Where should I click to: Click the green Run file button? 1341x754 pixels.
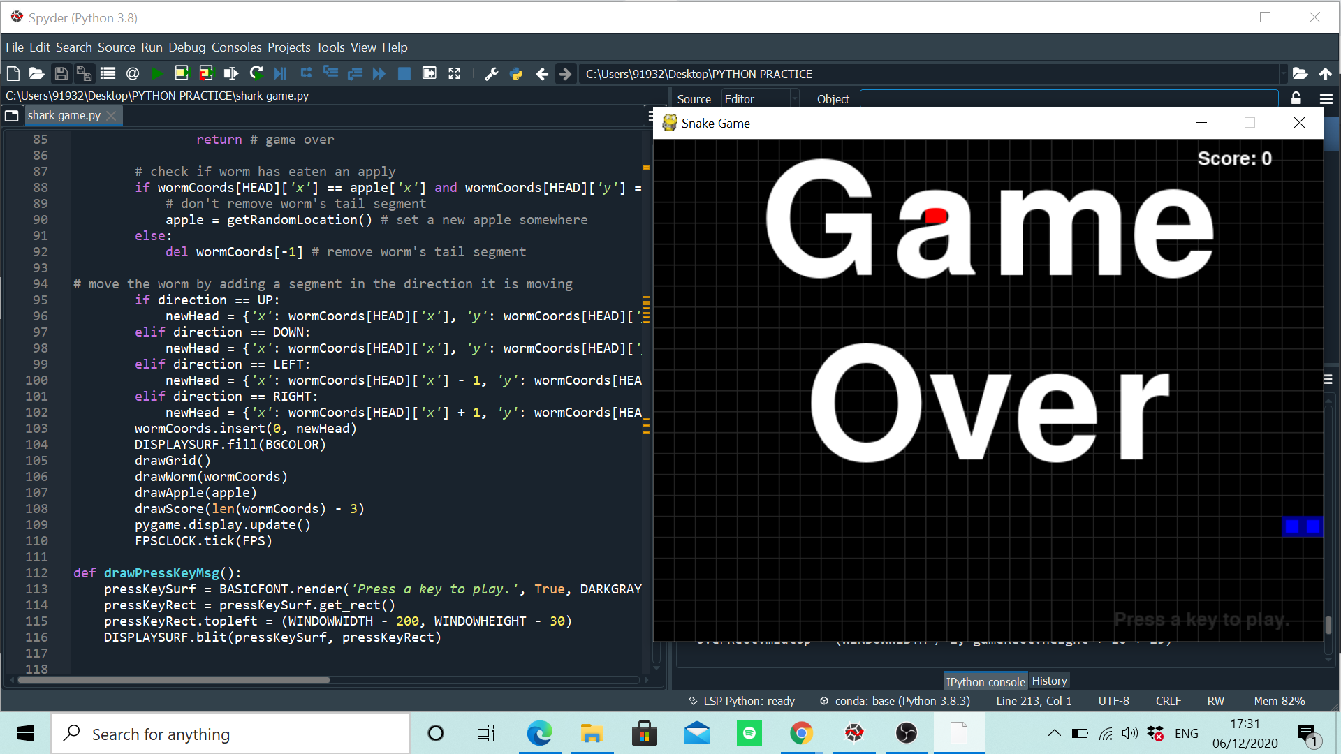pyautogui.click(x=157, y=73)
